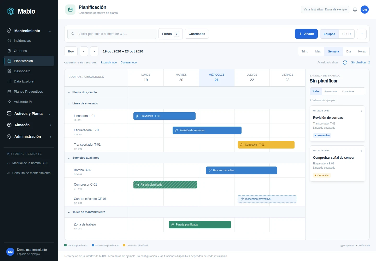Go to the next week arrow
The image size is (376, 261).
(94, 51)
